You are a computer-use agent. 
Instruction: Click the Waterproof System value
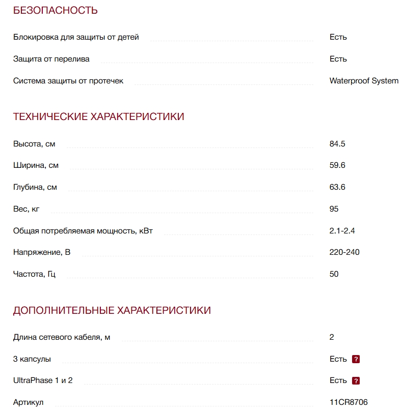[x=364, y=81]
